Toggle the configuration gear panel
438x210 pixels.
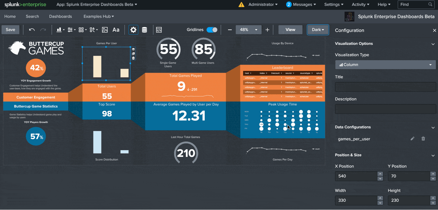[133, 30]
